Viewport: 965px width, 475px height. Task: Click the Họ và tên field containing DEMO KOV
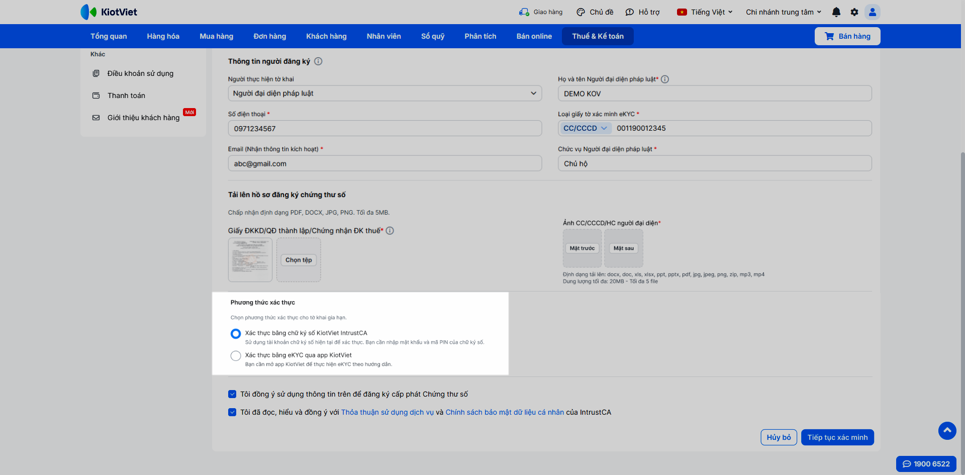(x=715, y=93)
